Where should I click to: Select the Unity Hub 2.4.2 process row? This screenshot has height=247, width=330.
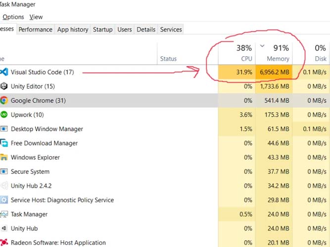(31, 186)
